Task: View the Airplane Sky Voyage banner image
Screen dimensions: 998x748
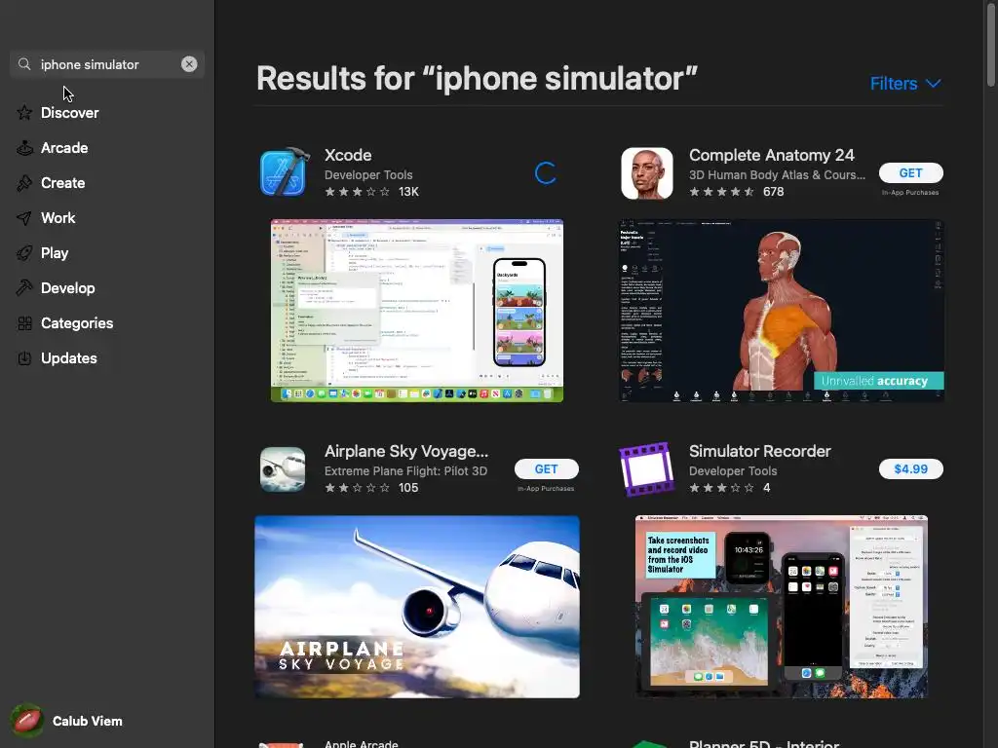Action: 417,607
